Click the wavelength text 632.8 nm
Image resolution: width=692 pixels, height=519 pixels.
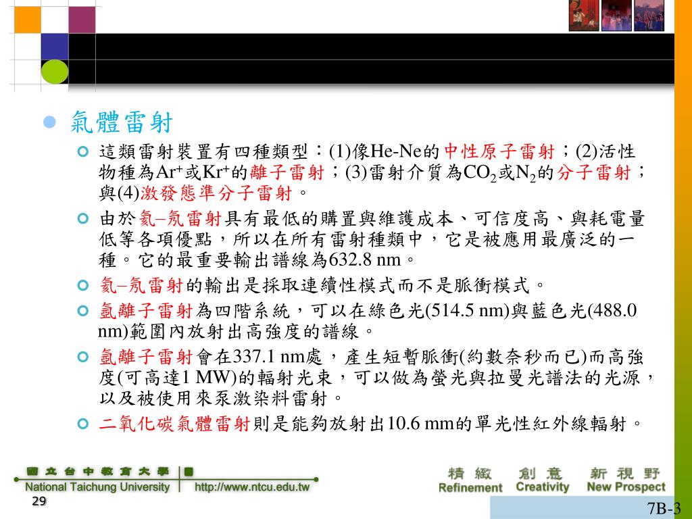(x=365, y=260)
